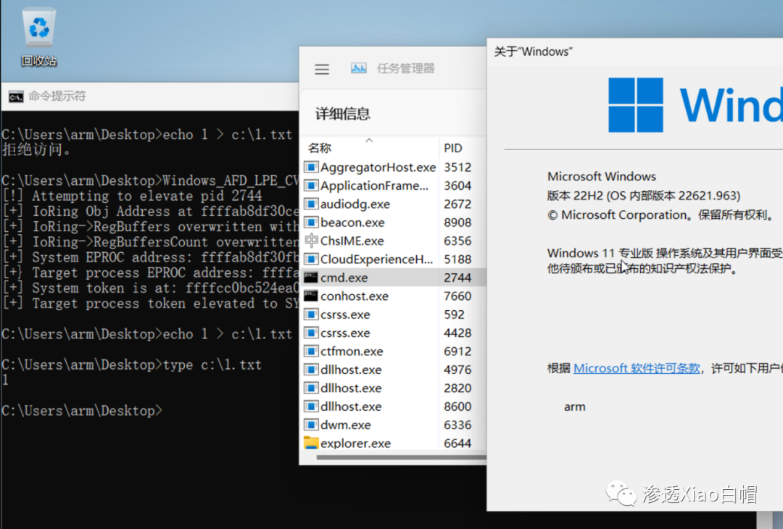Click the 版本 22H2 version line
This screenshot has height=529, width=783.
point(644,196)
